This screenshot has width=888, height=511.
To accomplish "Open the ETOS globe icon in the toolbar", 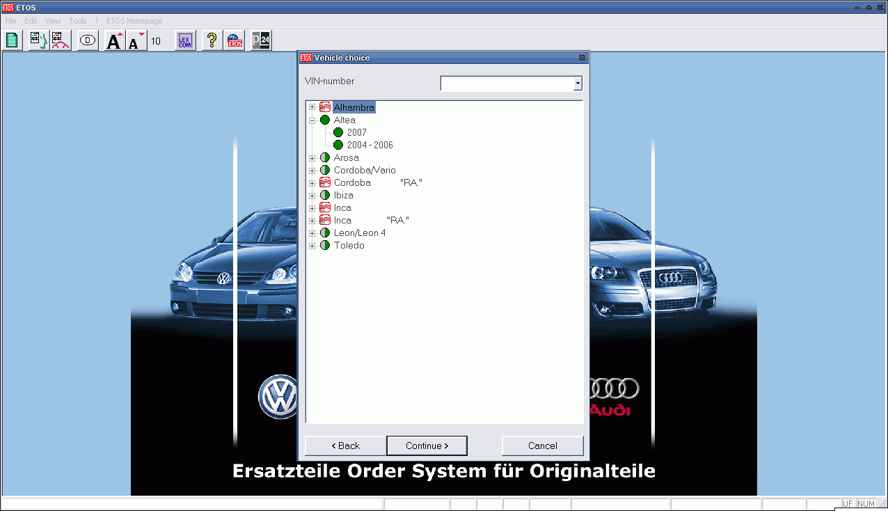I will point(235,40).
